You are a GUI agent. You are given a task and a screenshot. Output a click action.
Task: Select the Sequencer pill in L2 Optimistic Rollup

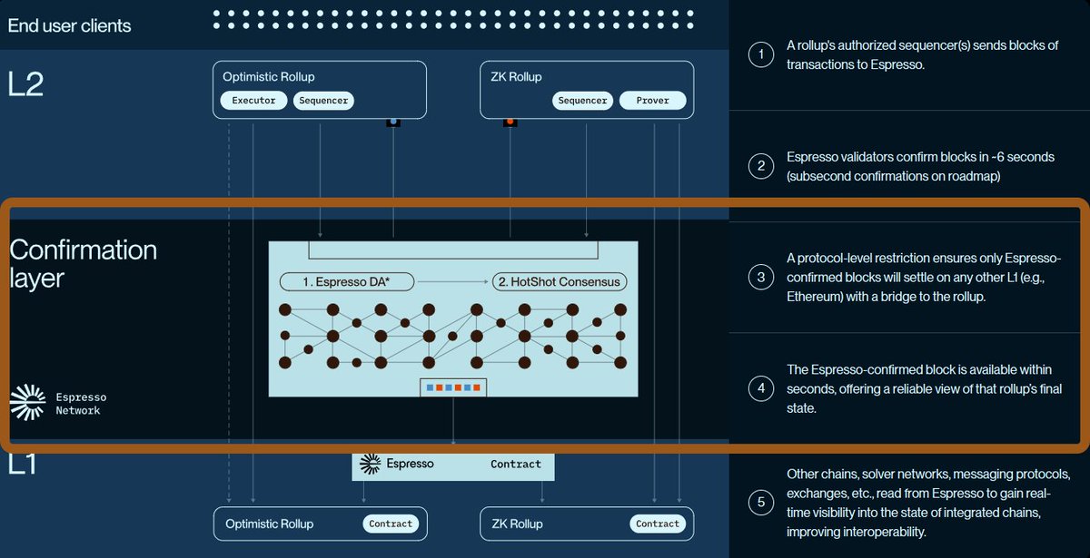coord(323,101)
